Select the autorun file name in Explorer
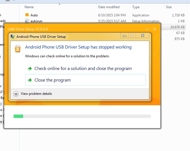The height and width of the screenshot is (151, 190). [x=36, y=21]
